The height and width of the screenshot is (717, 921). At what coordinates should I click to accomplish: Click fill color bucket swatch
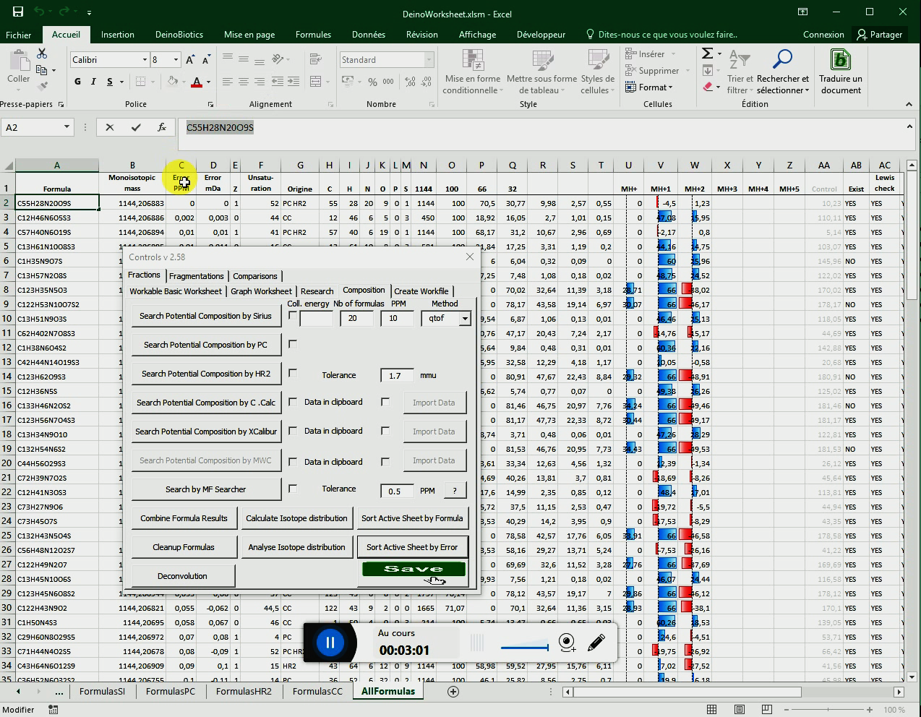tap(172, 82)
